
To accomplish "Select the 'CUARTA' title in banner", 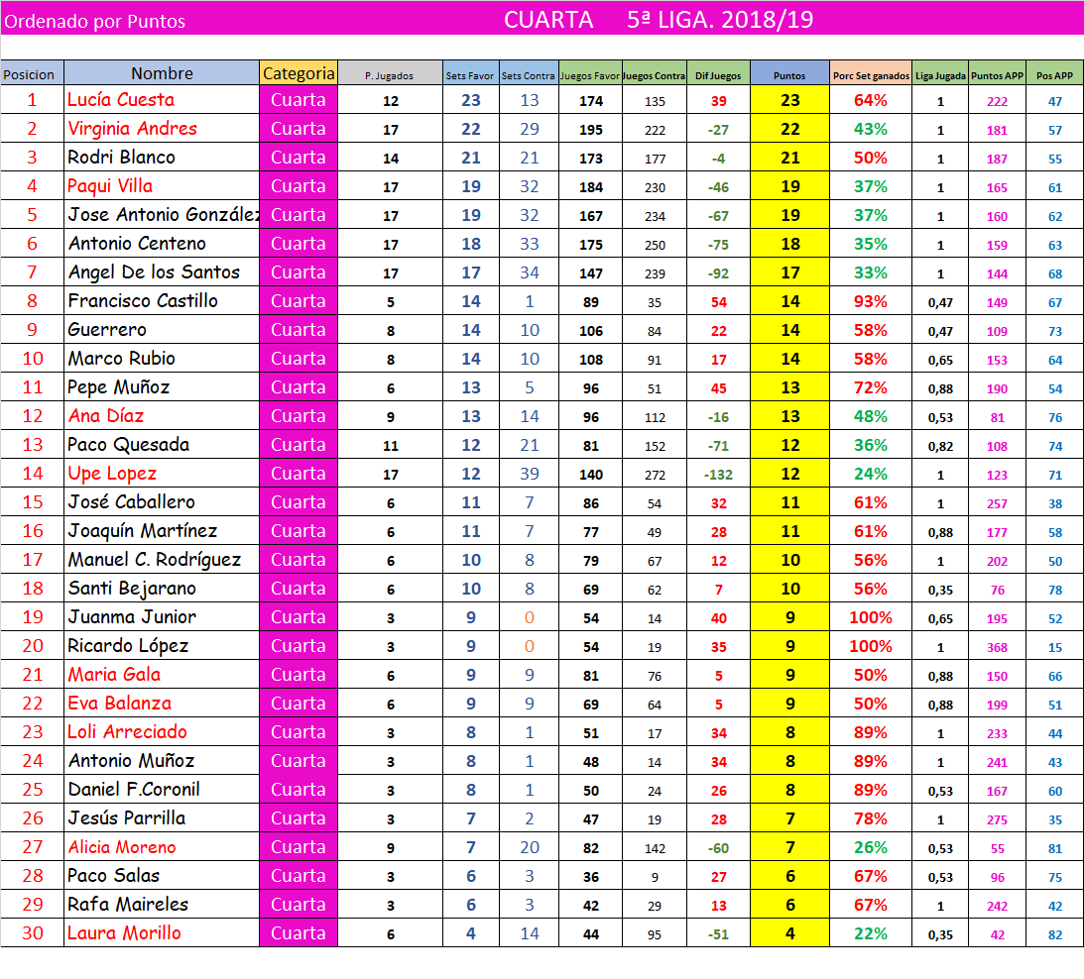I will 548,20.
